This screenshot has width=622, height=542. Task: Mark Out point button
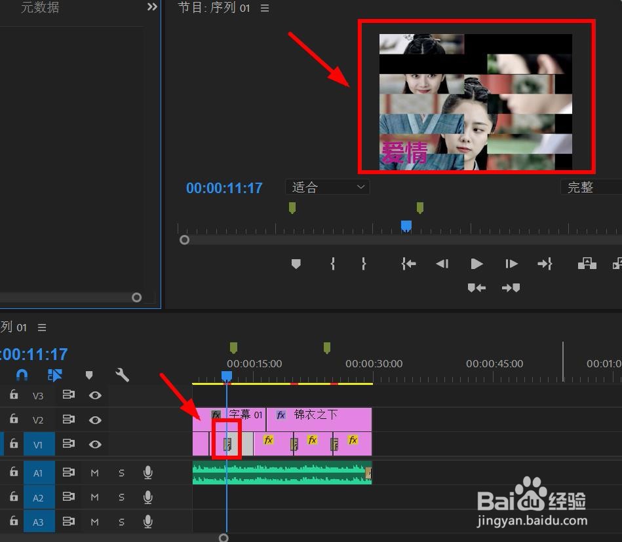click(363, 264)
